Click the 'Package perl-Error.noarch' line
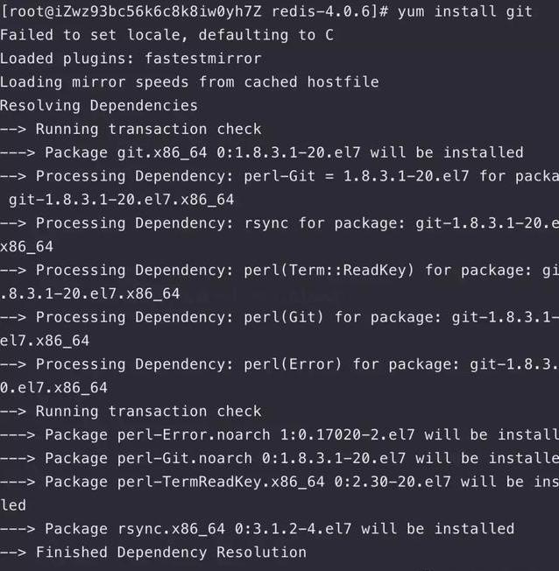The height and width of the screenshot is (571, 559). (298, 434)
